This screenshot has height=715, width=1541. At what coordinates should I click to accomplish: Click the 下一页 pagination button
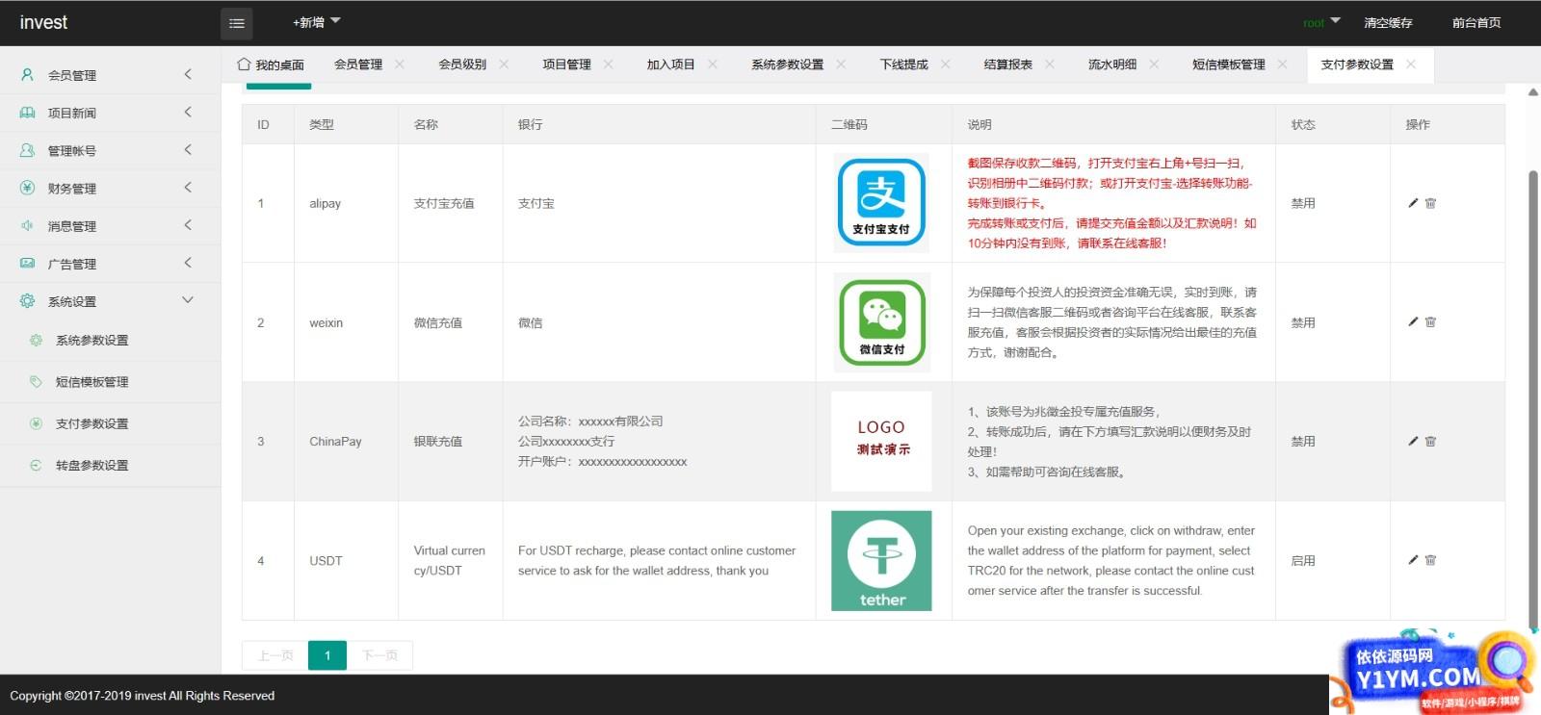tap(379, 655)
